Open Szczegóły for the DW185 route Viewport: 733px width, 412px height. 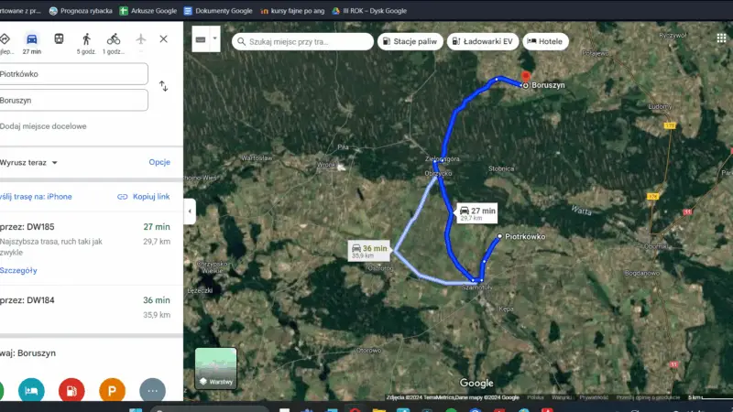coord(19,270)
